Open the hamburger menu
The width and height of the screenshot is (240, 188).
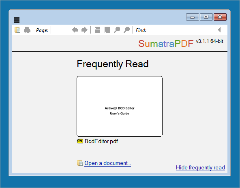(17, 20)
